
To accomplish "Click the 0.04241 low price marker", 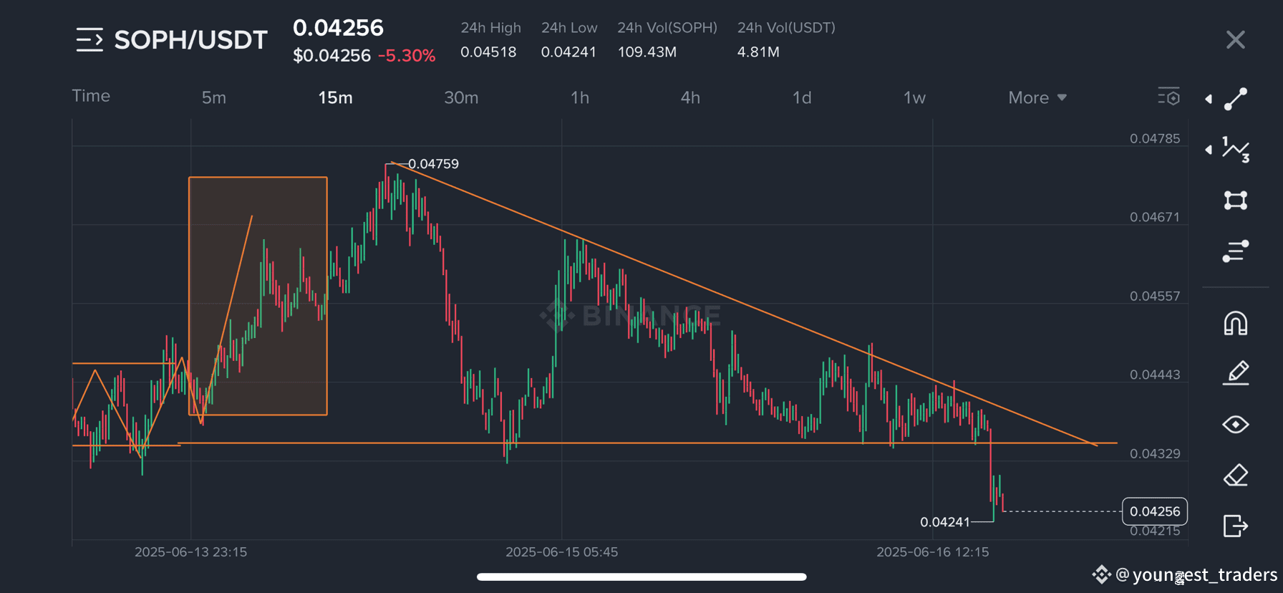I will (945, 522).
